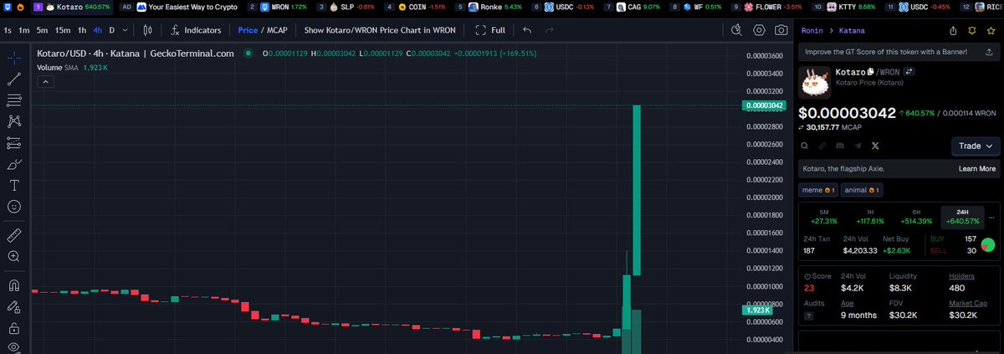1004x354 pixels.
Task: Upload a banner via upload icon
Action: click(x=989, y=52)
